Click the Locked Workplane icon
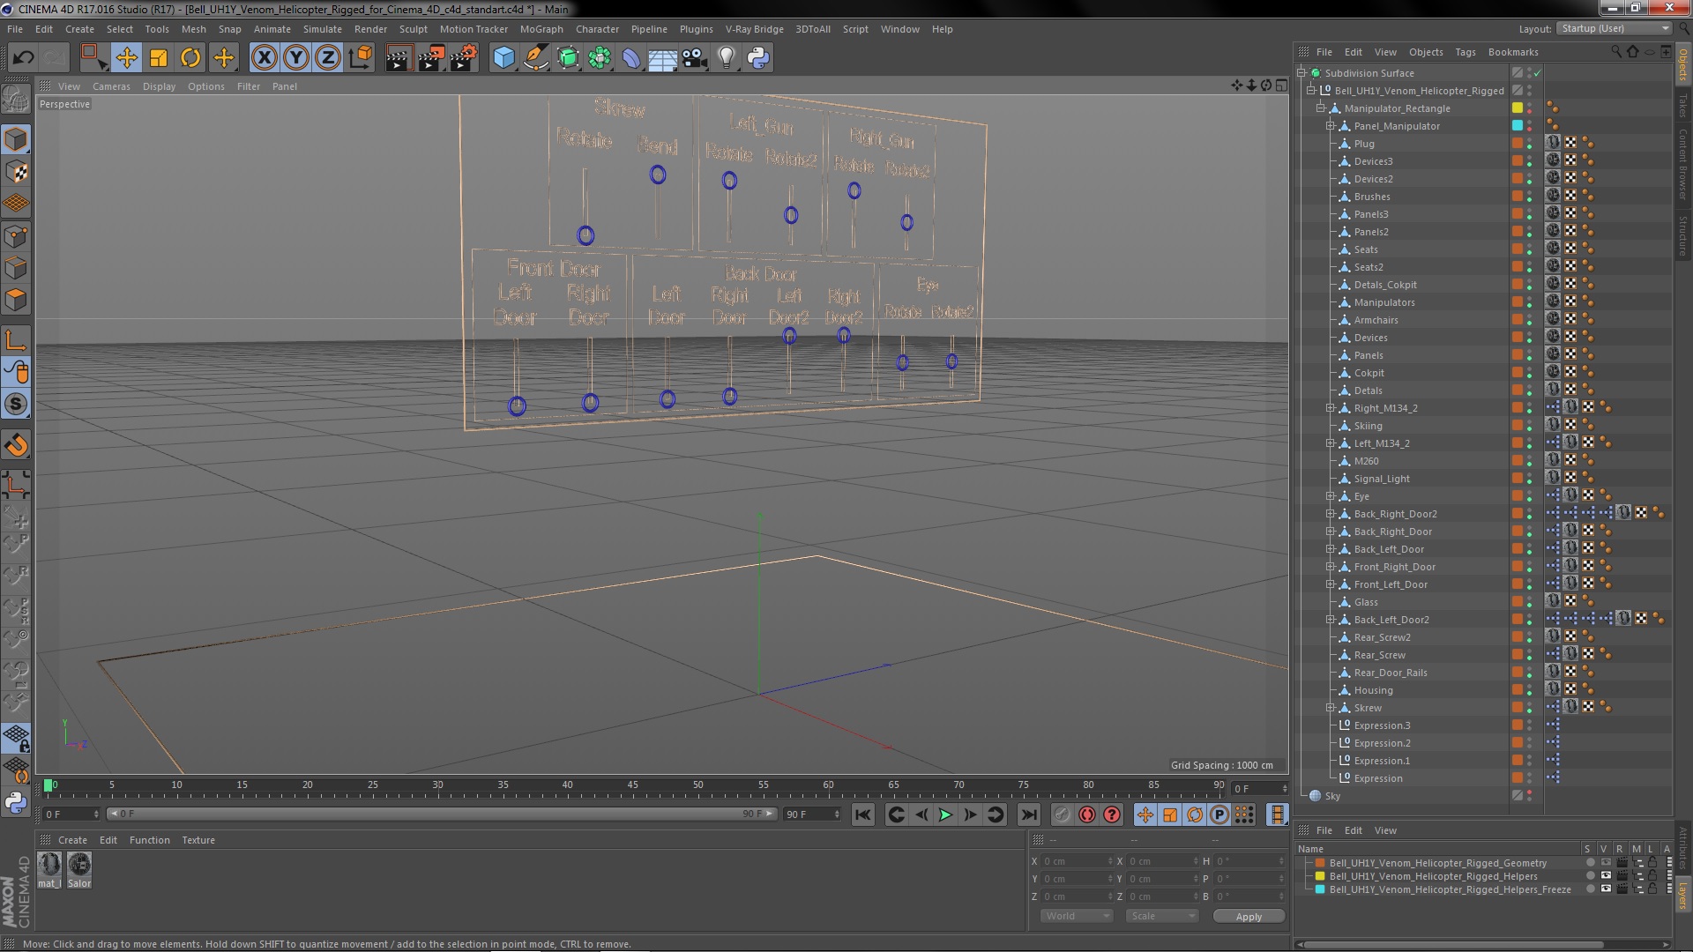Screen dimensions: 1693x952 pyautogui.click(x=16, y=739)
